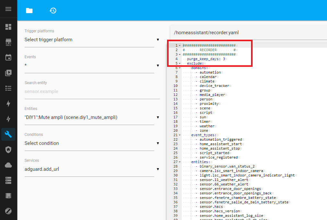This screenshot has height=220, width=327.
Task: Click 'sensor.fenetre_chambre_battery_state' line
Action: click(x=238, y=198)
